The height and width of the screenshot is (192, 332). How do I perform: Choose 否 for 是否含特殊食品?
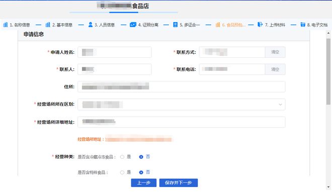(x=141, y=172)
